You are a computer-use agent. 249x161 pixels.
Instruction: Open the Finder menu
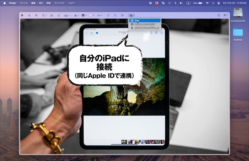pyautogui.click(x=12, y=3)
